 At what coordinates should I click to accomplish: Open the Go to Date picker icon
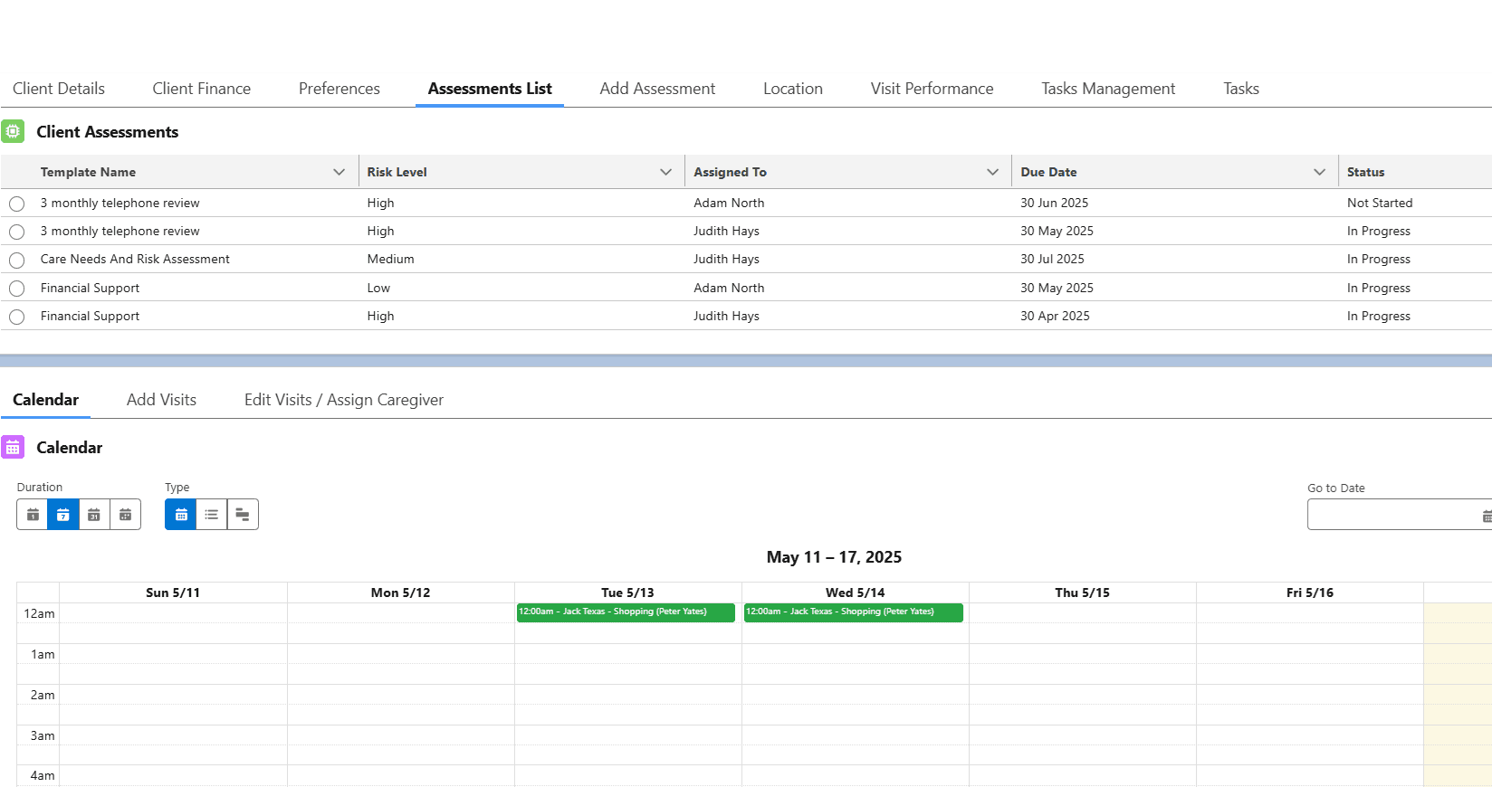(x=1486, y=516)
